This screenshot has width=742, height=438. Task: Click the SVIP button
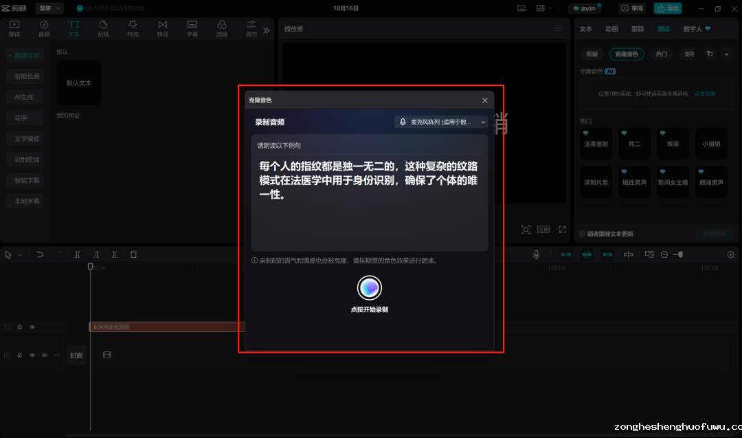tap(585, 8)
